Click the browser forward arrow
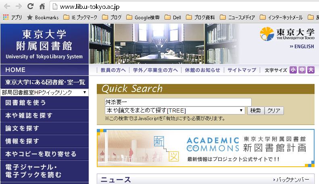Viewport: 319px width, 184px height. (x=19, y=6)
